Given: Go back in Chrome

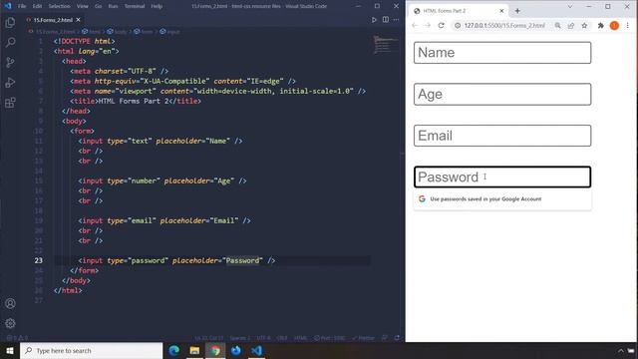Looking at the screenshot, I should click(x=415, y=25).
